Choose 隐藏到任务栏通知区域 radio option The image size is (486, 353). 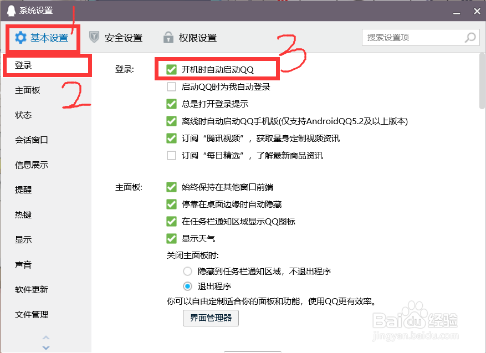click(x=187, y=272)
